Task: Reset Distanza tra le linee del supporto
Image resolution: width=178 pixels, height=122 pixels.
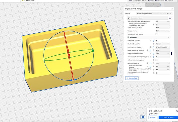Action: pyautogui.click(x=150, y=67)
